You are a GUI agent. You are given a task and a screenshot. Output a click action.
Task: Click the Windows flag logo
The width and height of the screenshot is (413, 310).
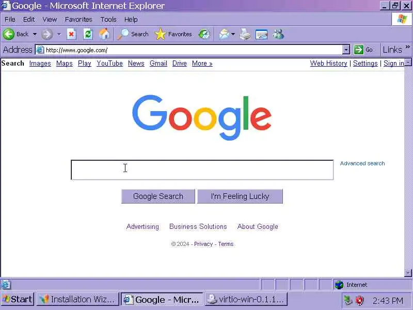pyautogui.click(x=402, y=19)
